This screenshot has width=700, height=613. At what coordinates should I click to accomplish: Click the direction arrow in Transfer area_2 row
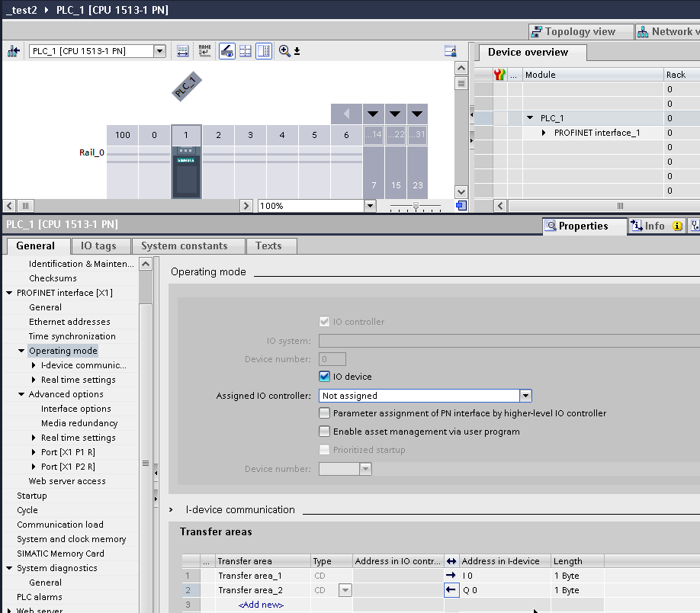(451, 590)
